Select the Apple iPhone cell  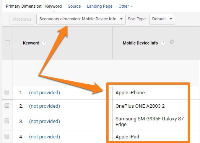[x=130, y=93]
